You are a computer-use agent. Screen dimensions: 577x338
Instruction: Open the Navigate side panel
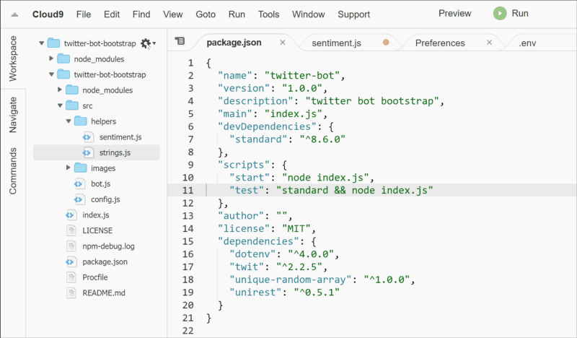click(13, 115)
